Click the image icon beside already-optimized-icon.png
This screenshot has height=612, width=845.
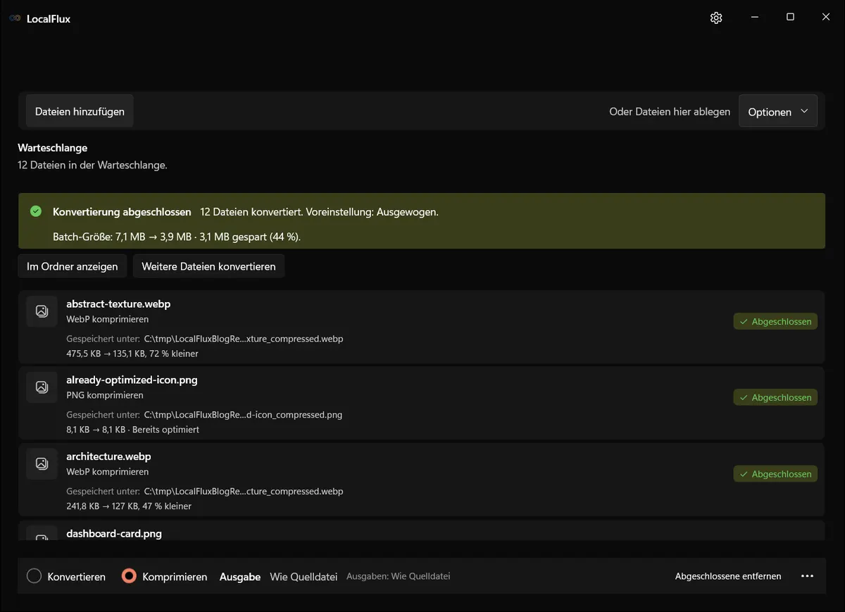point(42,387)
